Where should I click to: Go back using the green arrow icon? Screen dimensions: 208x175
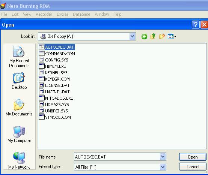click(x=144, y=36)
